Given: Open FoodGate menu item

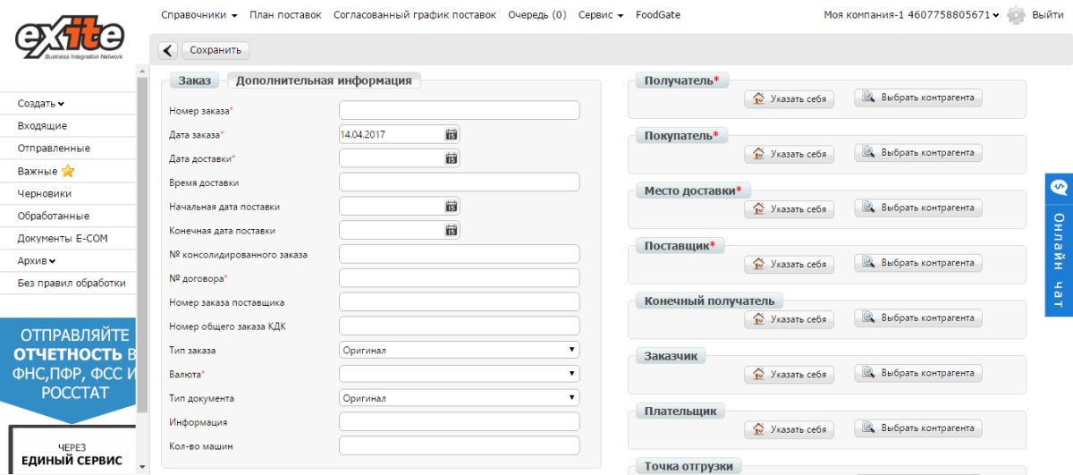Looking at the screenshot, I should (657, 15).
